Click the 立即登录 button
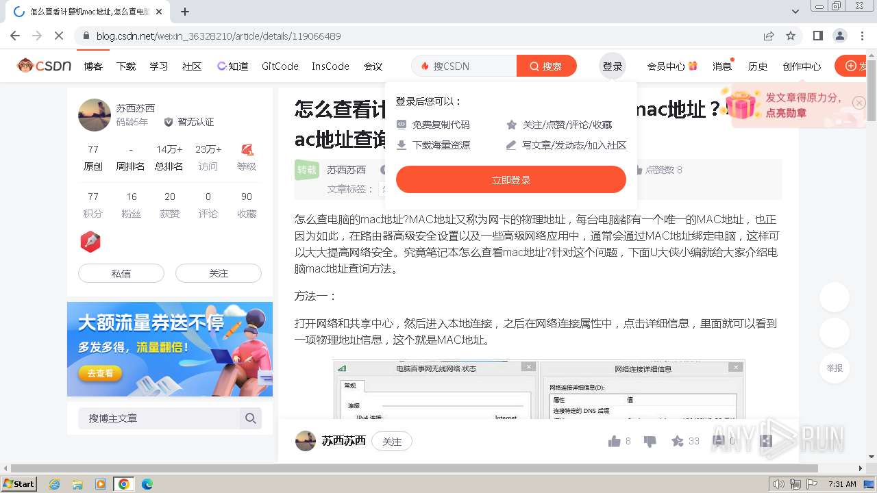The height and width of the screenshot is (493, 877). [511, 179]
